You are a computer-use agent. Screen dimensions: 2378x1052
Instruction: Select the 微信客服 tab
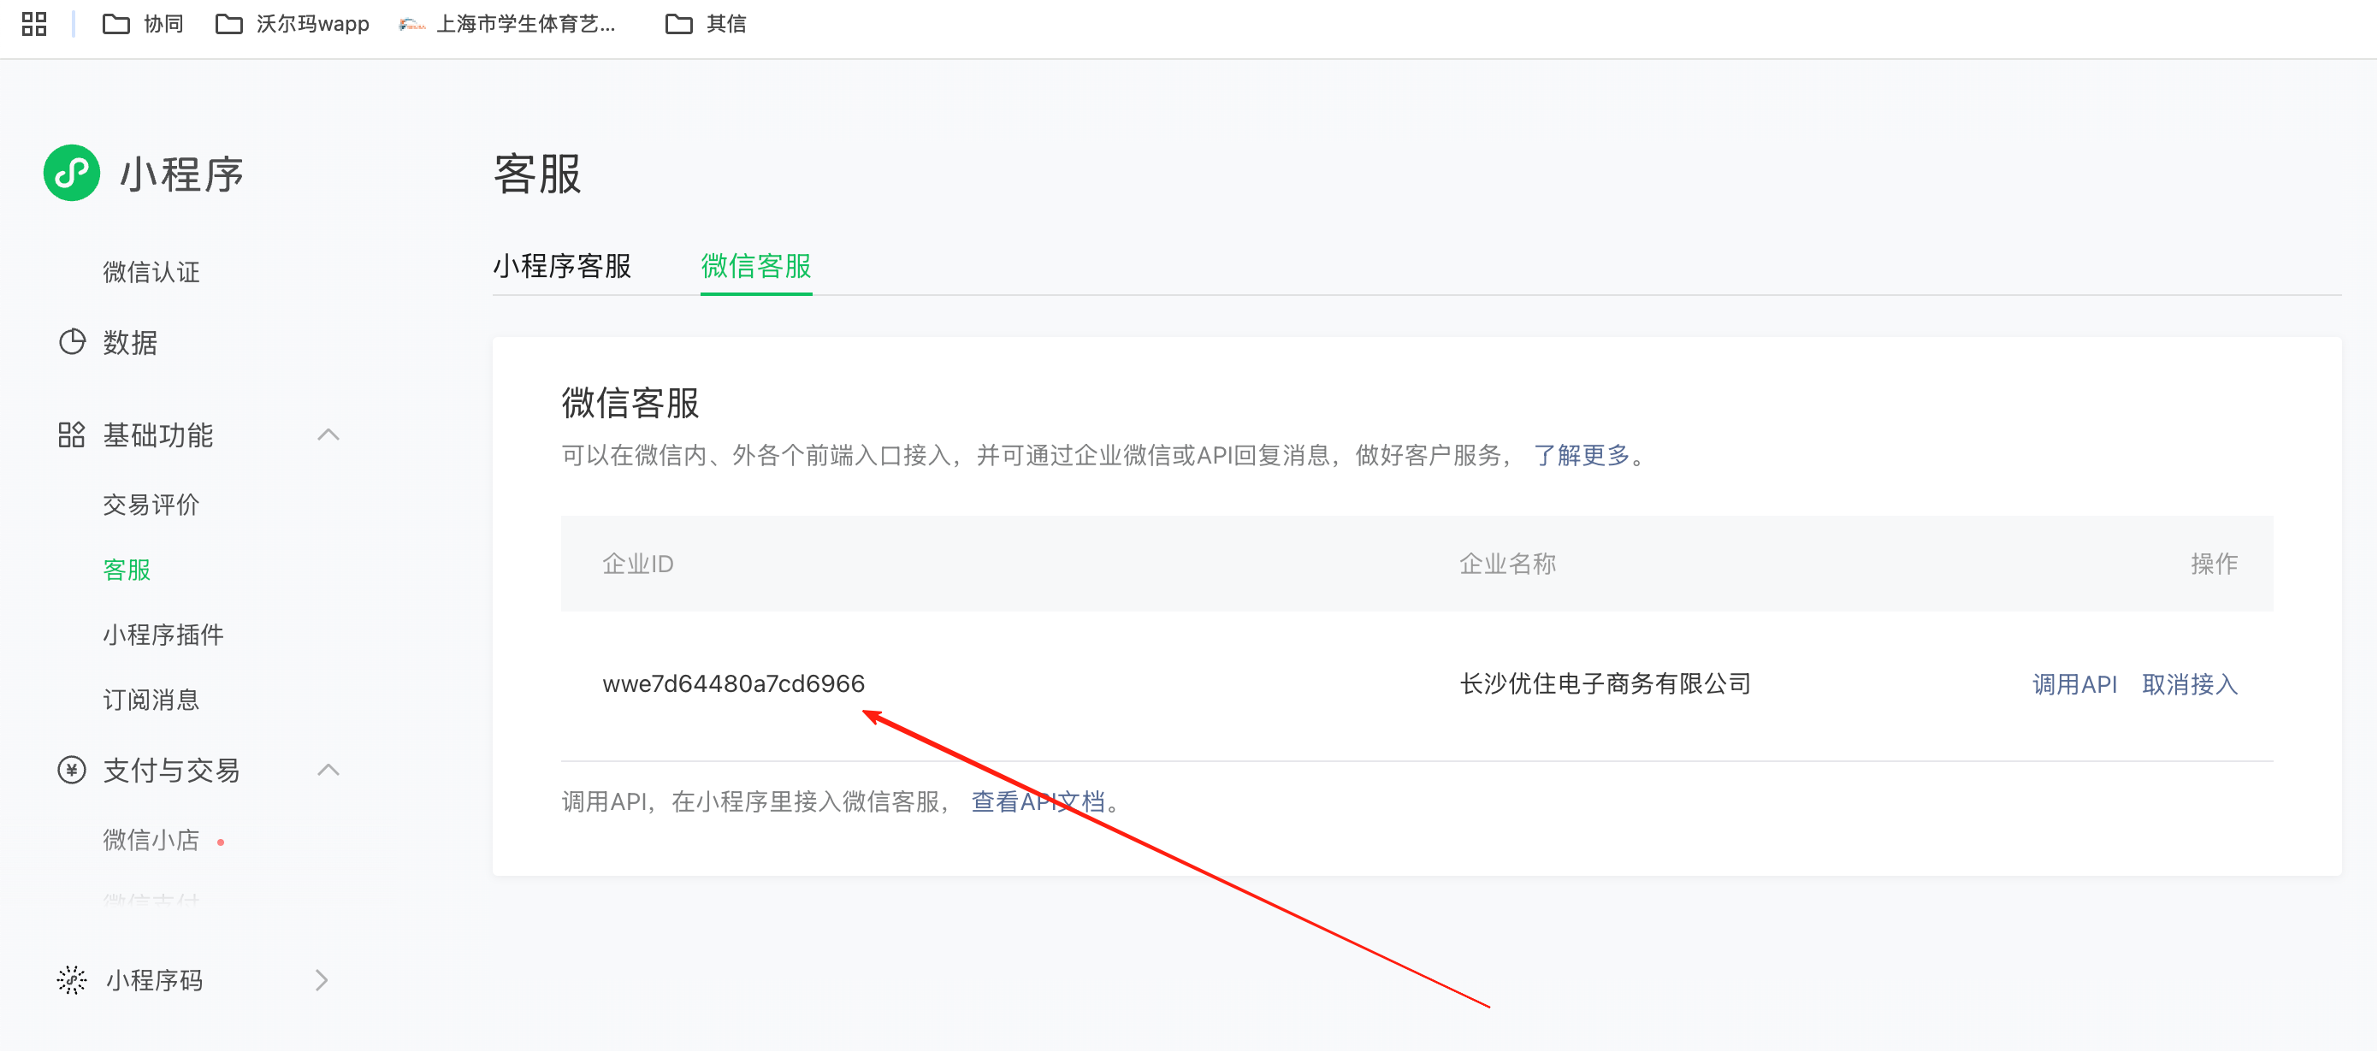pos(755,266)
